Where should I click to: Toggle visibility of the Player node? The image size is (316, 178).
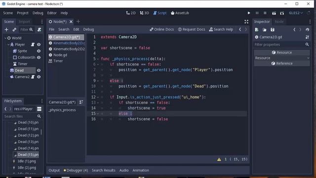(x=39, y=44)
